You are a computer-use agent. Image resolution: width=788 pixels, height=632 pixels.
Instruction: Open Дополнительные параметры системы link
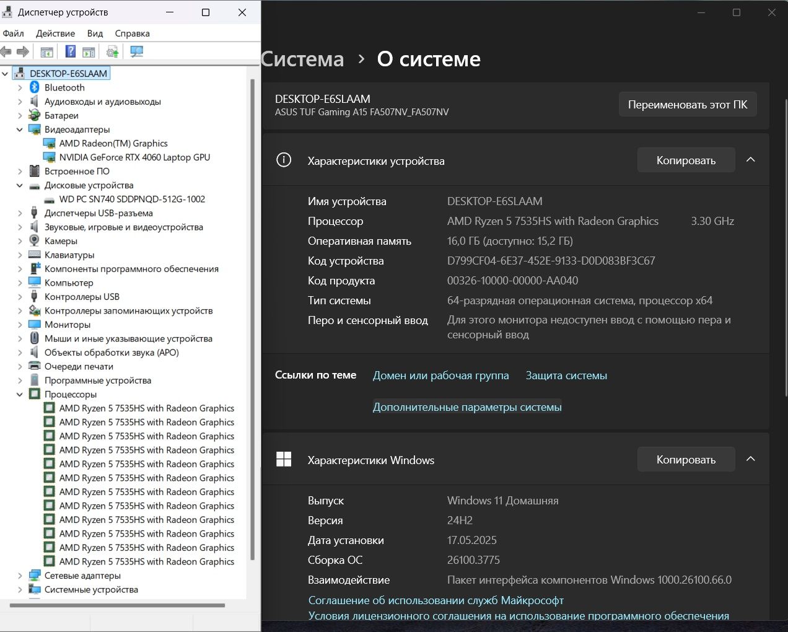pos(467,407)
